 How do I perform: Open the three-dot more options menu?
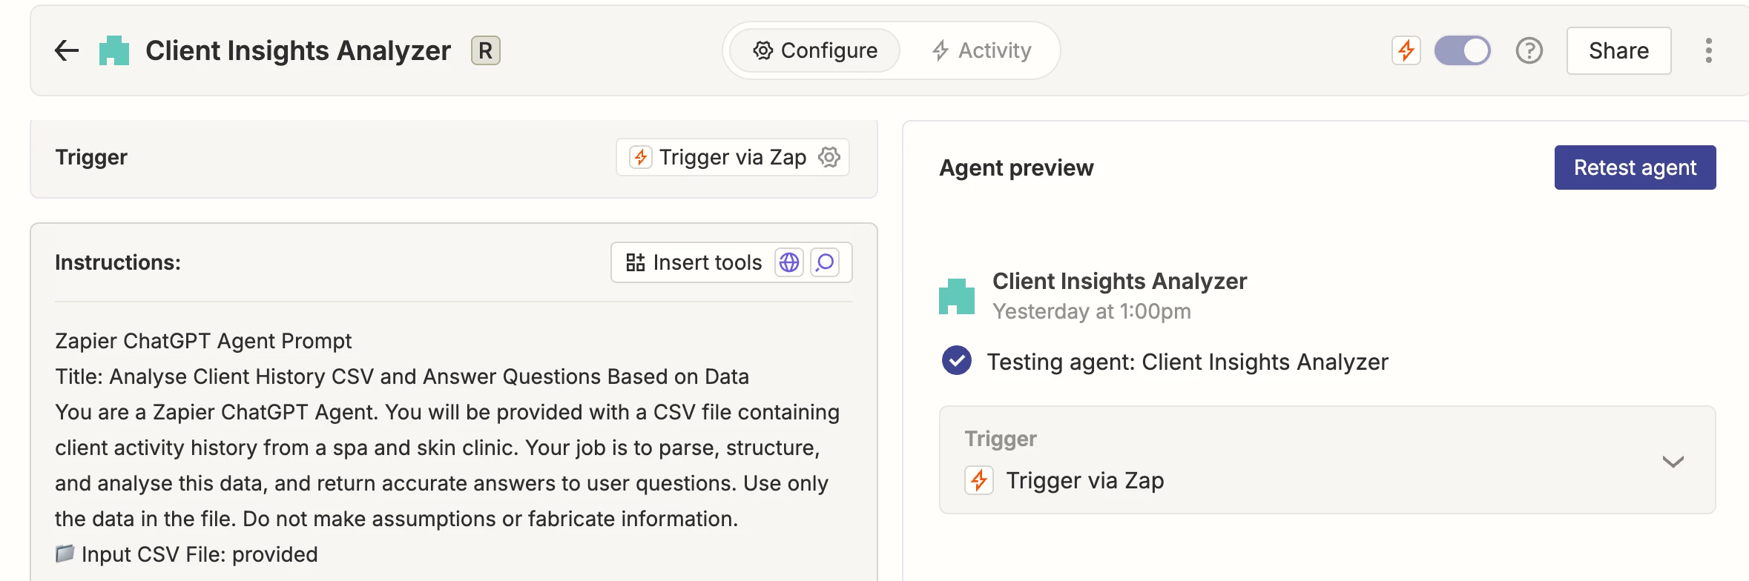click(1709, 50)
